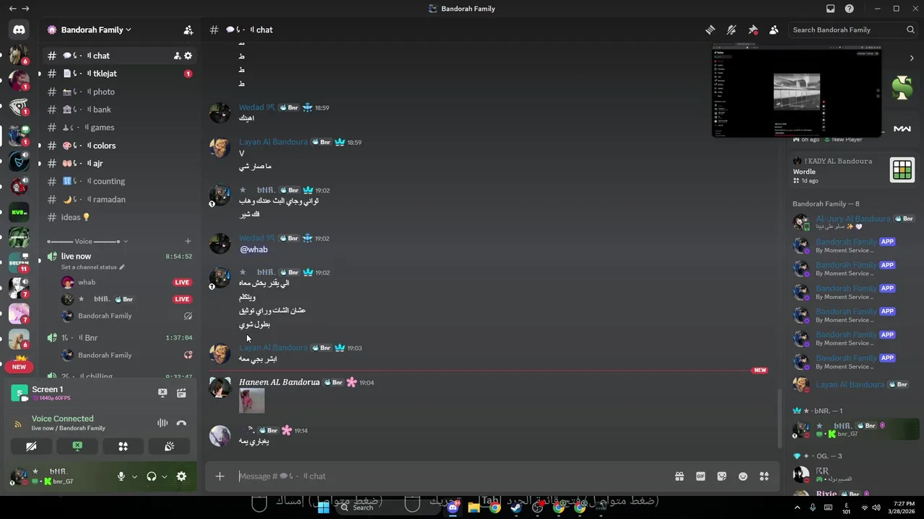Image resolution: width=924 pixels, height=519 pixels.
Task: Open Discord Direct Messages home icon
Action: tap(19, 30)
